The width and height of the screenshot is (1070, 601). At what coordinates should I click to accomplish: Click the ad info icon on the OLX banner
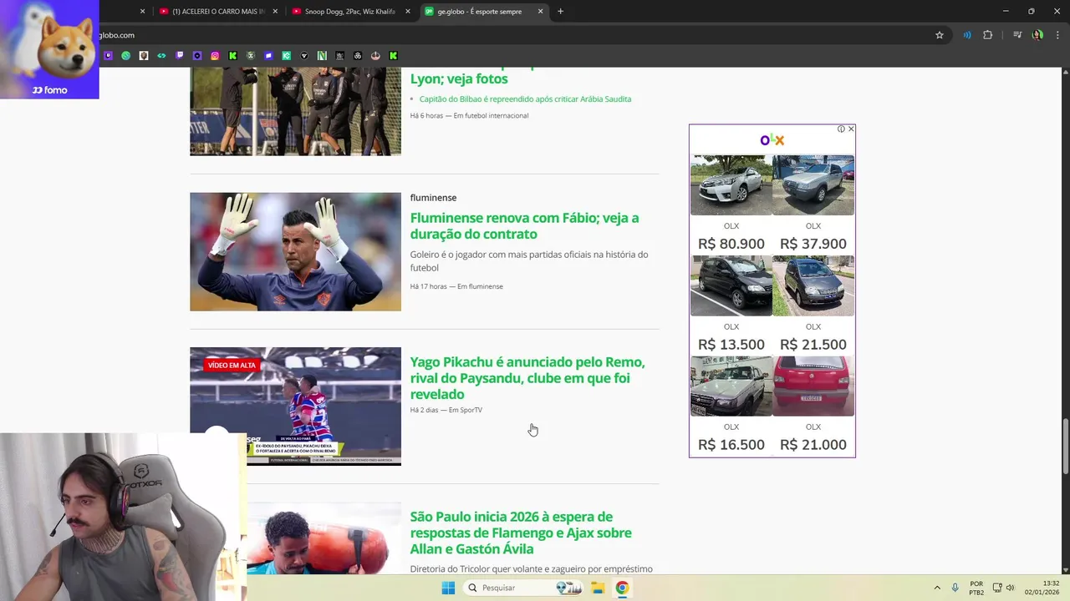(x=842, y=129)
